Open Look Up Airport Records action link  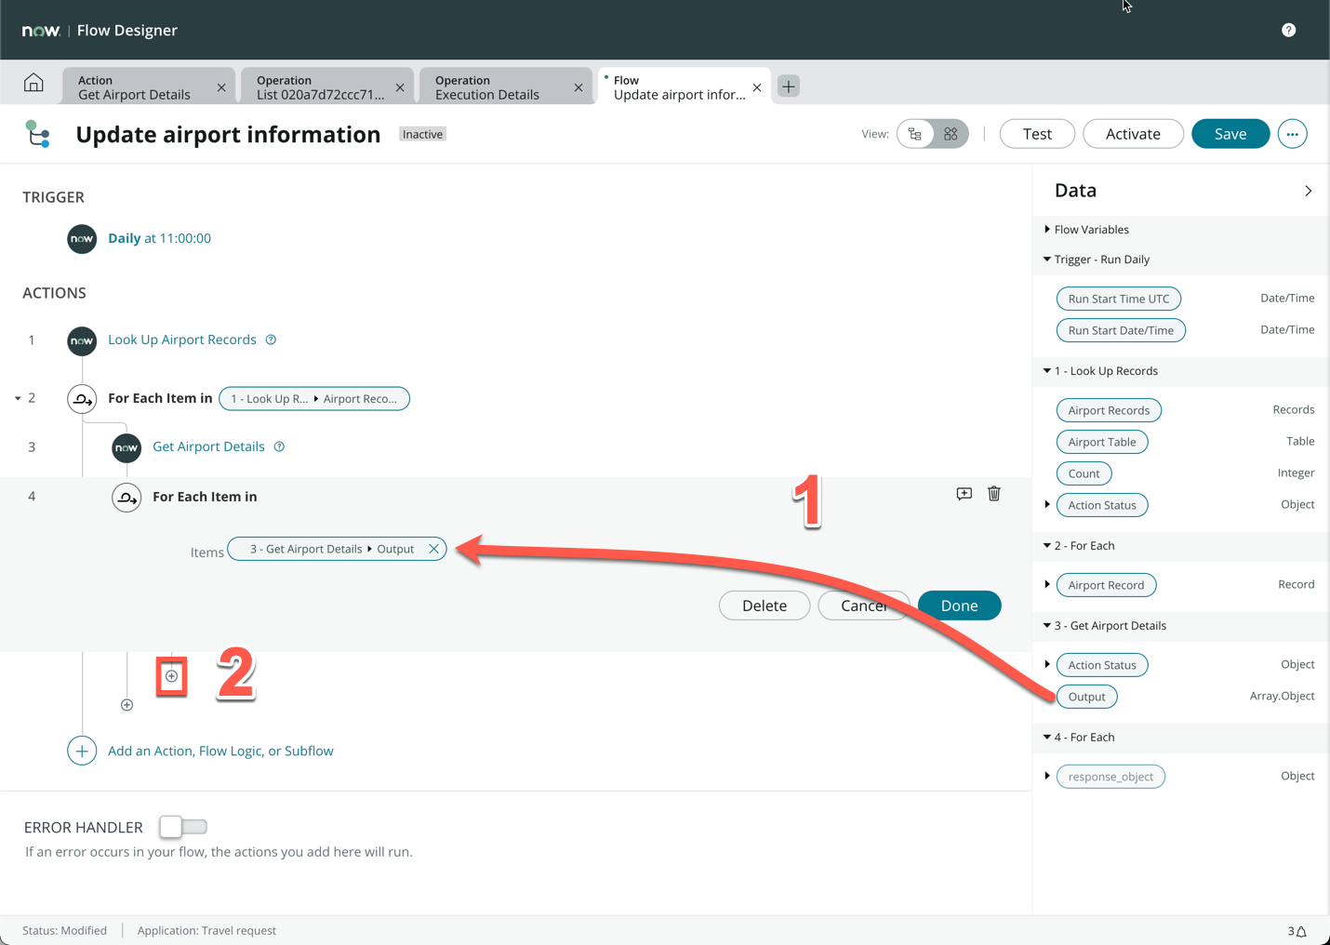(182, 339)
